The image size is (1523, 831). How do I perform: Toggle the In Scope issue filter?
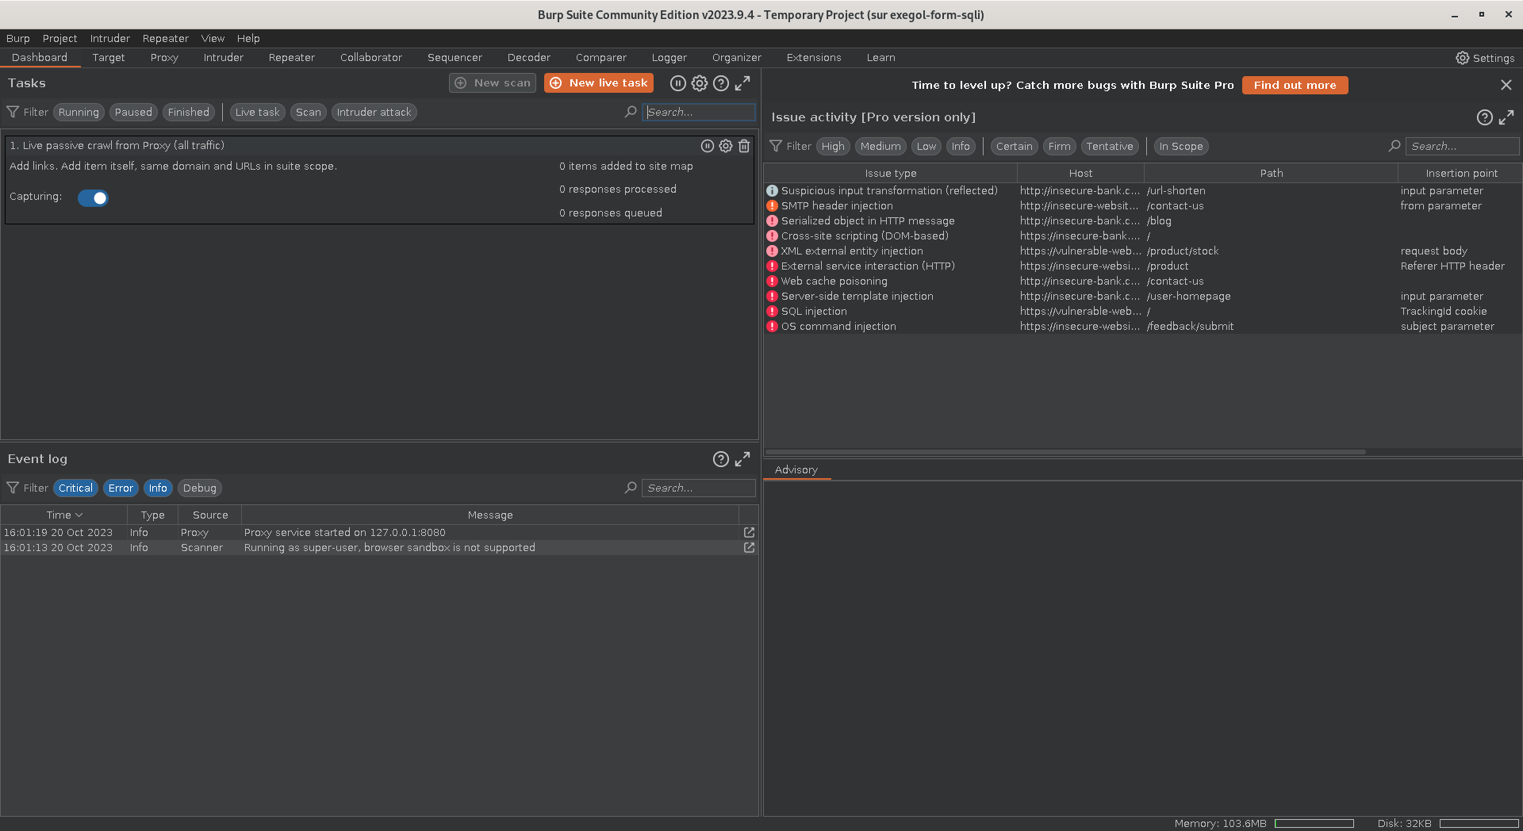(x=1181, y=147)
